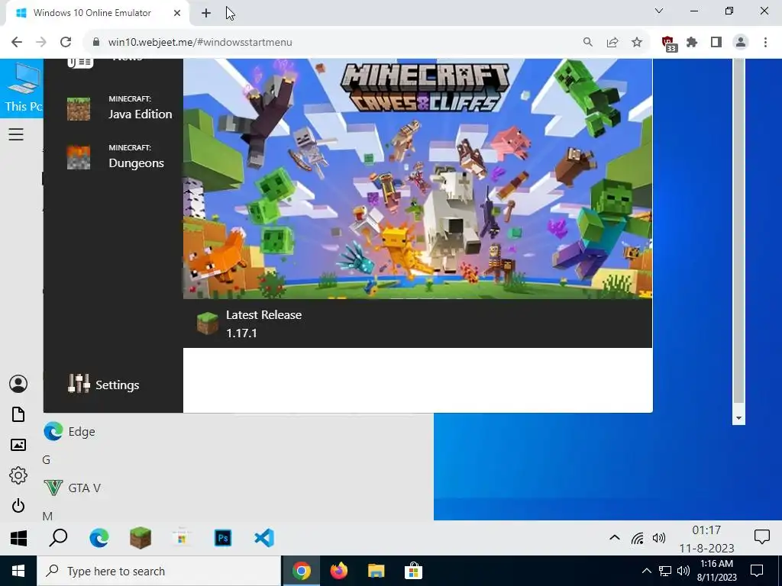The width and height of the screenshot is (782, 586).
Task: Close the Windows 10 Online Emulator tab
Action: [x=177, y=13]
